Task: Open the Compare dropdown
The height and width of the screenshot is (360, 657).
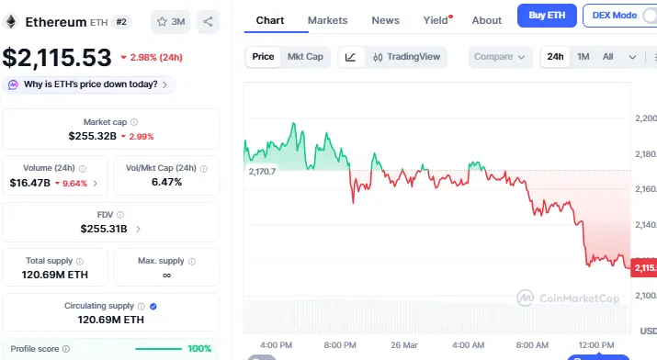Action: pyautogui.click(x=500, y=57)
